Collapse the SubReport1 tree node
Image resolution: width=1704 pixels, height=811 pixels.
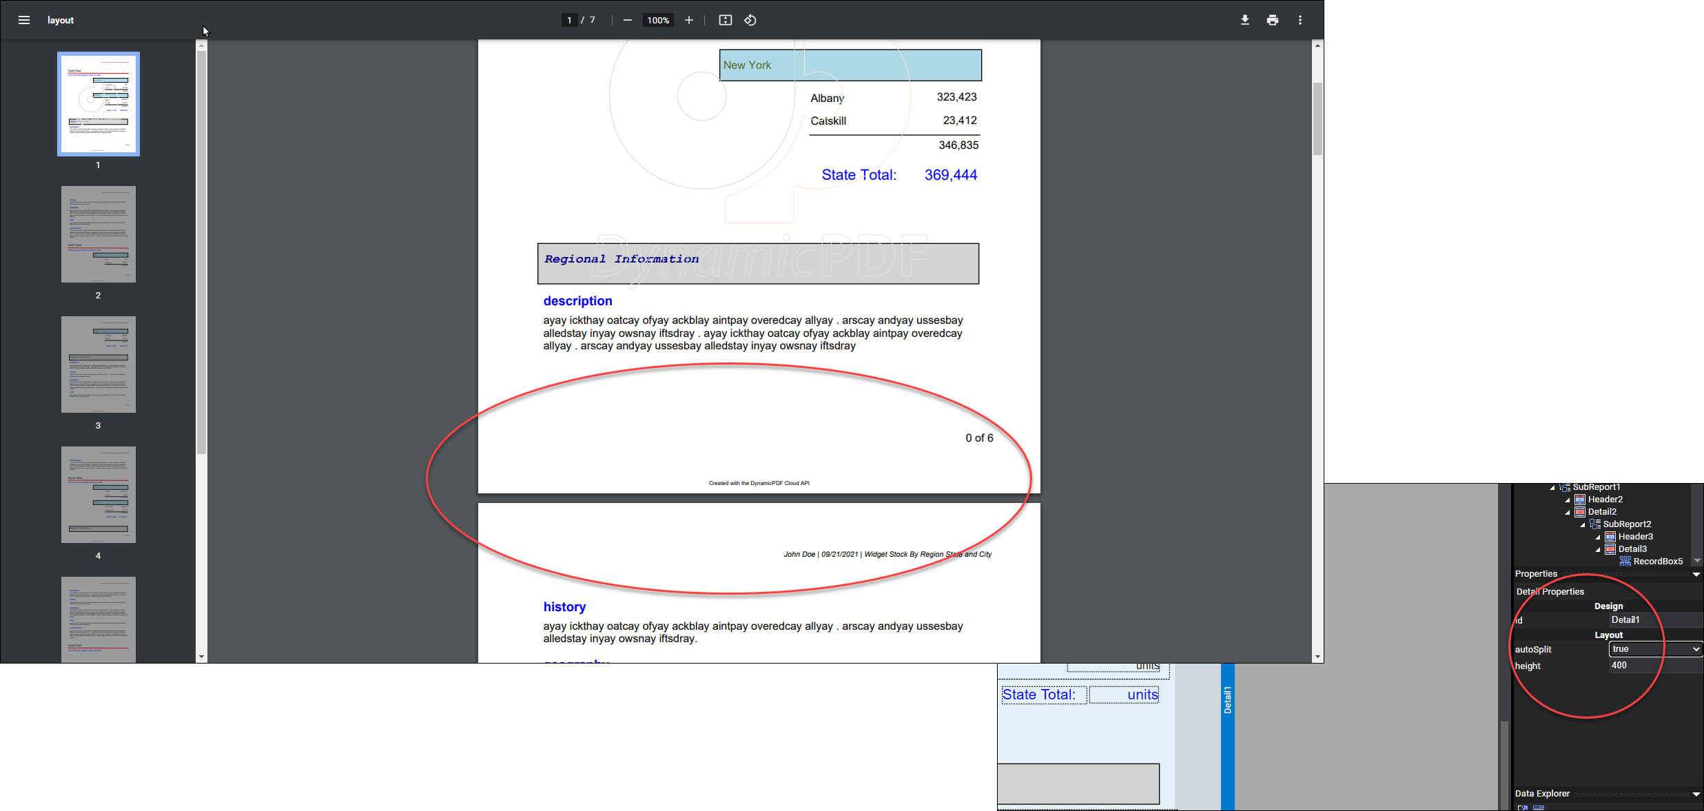coord(1552,487)
